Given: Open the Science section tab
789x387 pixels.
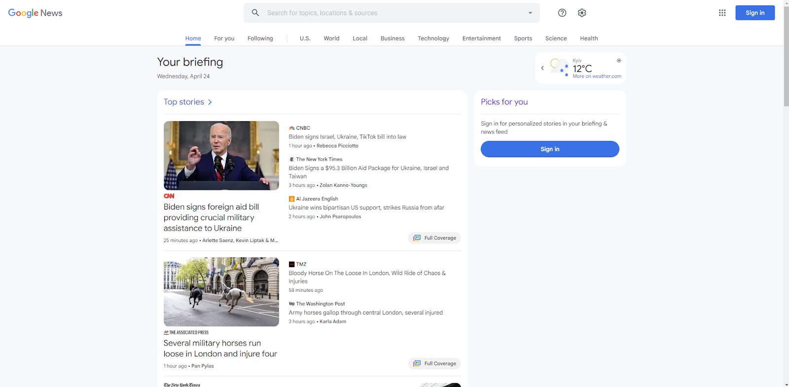Looking at the screenshot, I should (x=556, y=38).
